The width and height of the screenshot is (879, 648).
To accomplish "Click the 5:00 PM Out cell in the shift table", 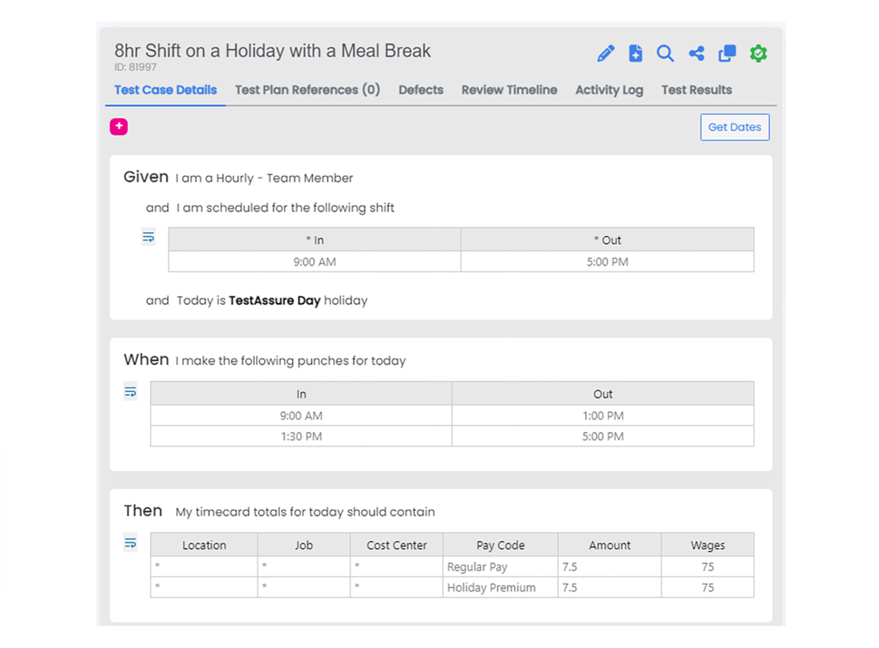I will pos(607,262).
